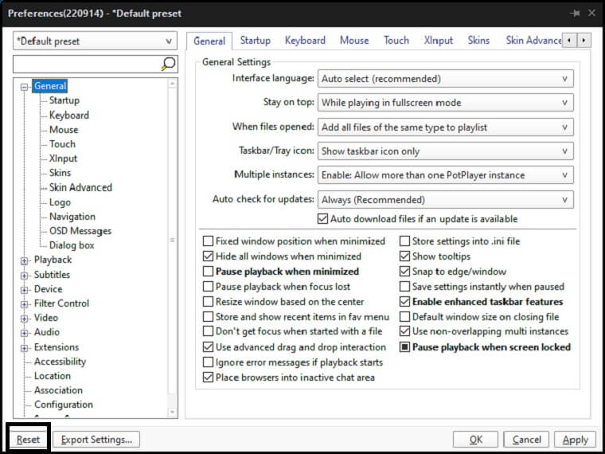This screenshot has height=454, width=605.
Task: Confirm with the OK button
Action: pos(476,440)
